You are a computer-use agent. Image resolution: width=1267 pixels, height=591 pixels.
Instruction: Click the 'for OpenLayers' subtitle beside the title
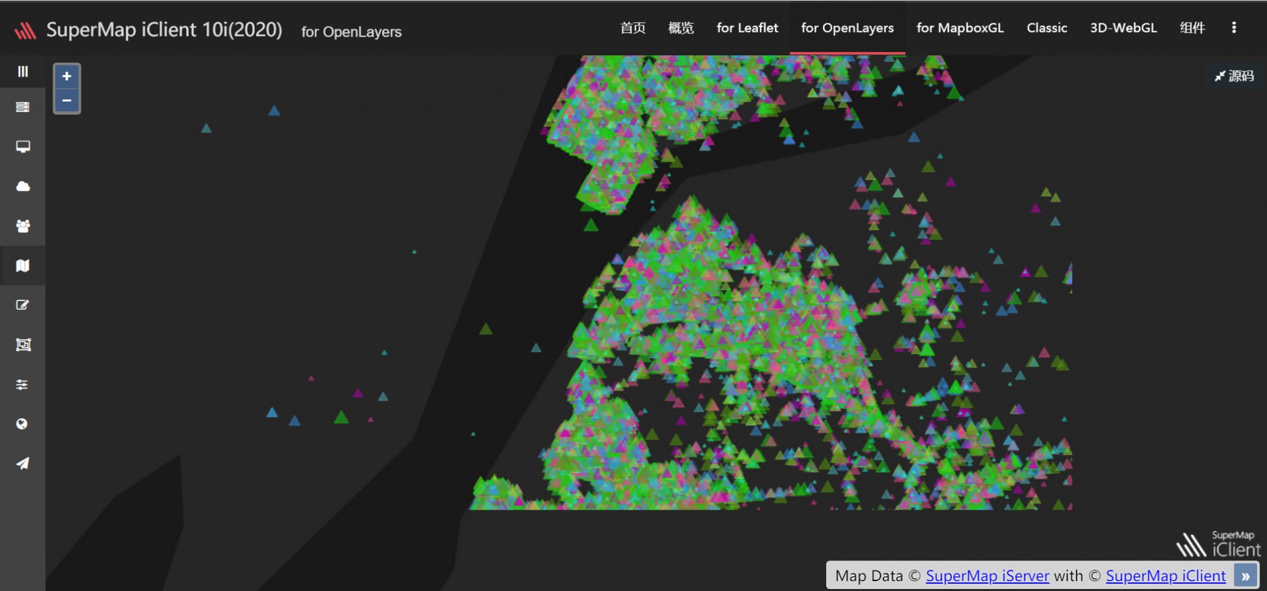(351, 32)
